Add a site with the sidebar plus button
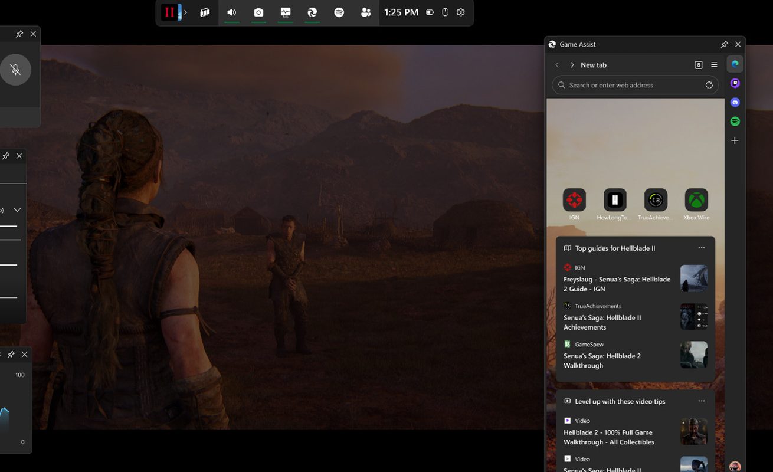Screen dimensions: 773x472 [x=735, y=140]
